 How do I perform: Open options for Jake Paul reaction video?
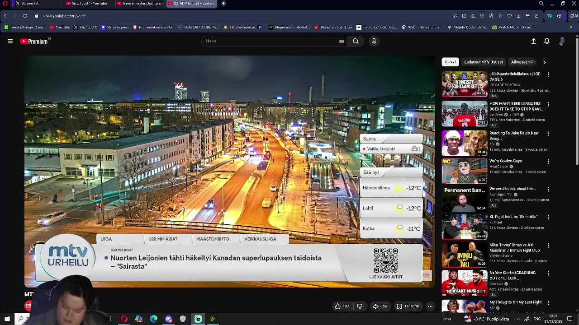pos(549,134)
